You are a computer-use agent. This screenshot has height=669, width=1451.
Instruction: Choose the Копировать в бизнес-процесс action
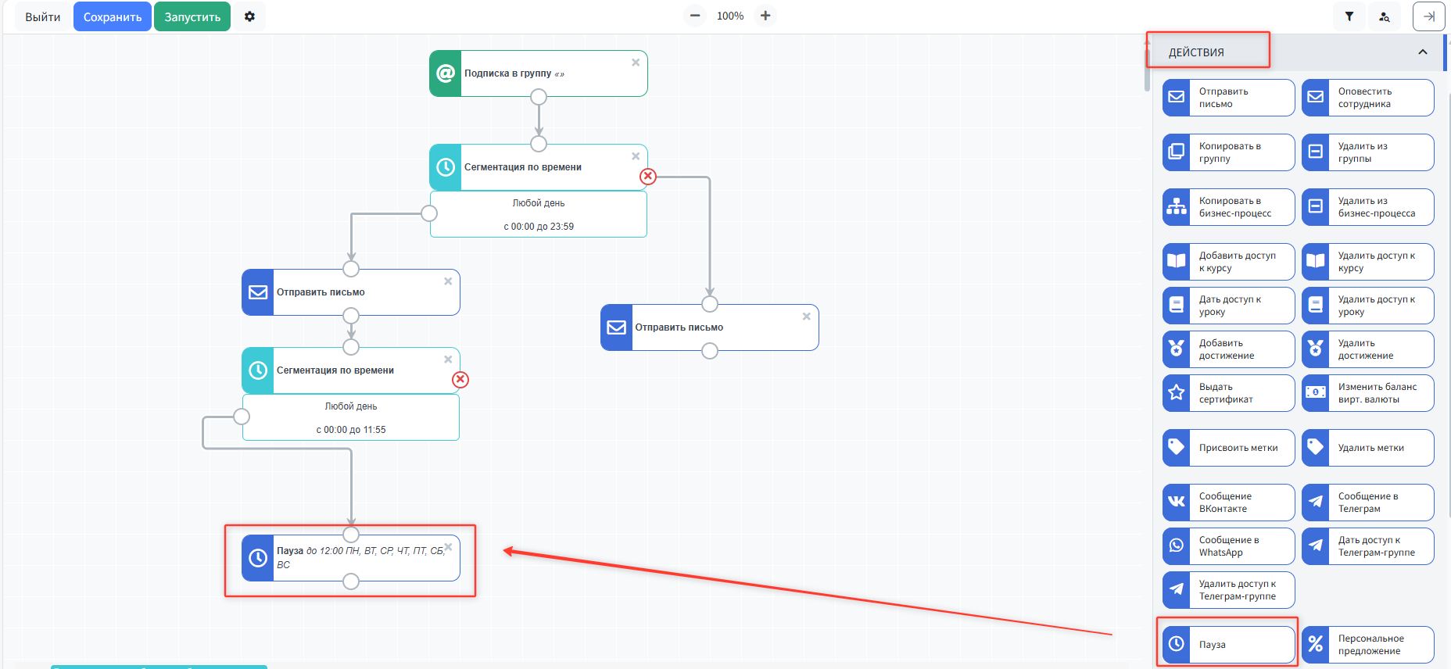1228,207
